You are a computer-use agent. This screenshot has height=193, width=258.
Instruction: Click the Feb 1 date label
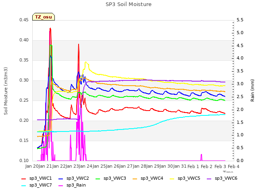[193, 166]
